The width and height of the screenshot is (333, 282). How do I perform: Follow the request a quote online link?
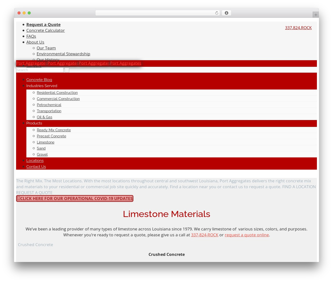point(247,235)
